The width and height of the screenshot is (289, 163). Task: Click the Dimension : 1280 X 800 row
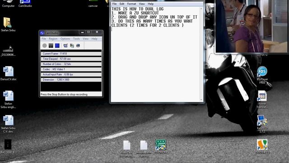click(71, 80)
